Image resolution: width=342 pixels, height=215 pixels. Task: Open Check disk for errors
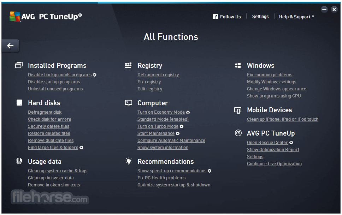(49, 119)
